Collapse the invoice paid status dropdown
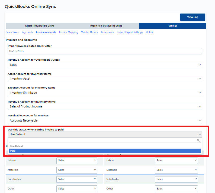The image size is (215, 193). point(105,135)
